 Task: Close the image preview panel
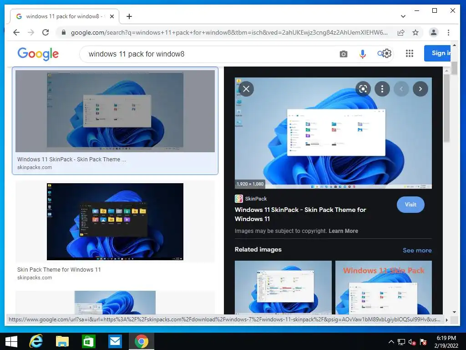pos(246,89)
